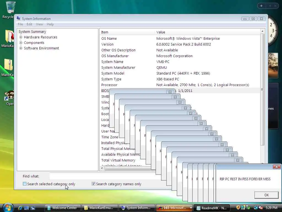Click the System Information title bar icon
The height and width of the screenshot is (212, 282).
pos(18,18)
